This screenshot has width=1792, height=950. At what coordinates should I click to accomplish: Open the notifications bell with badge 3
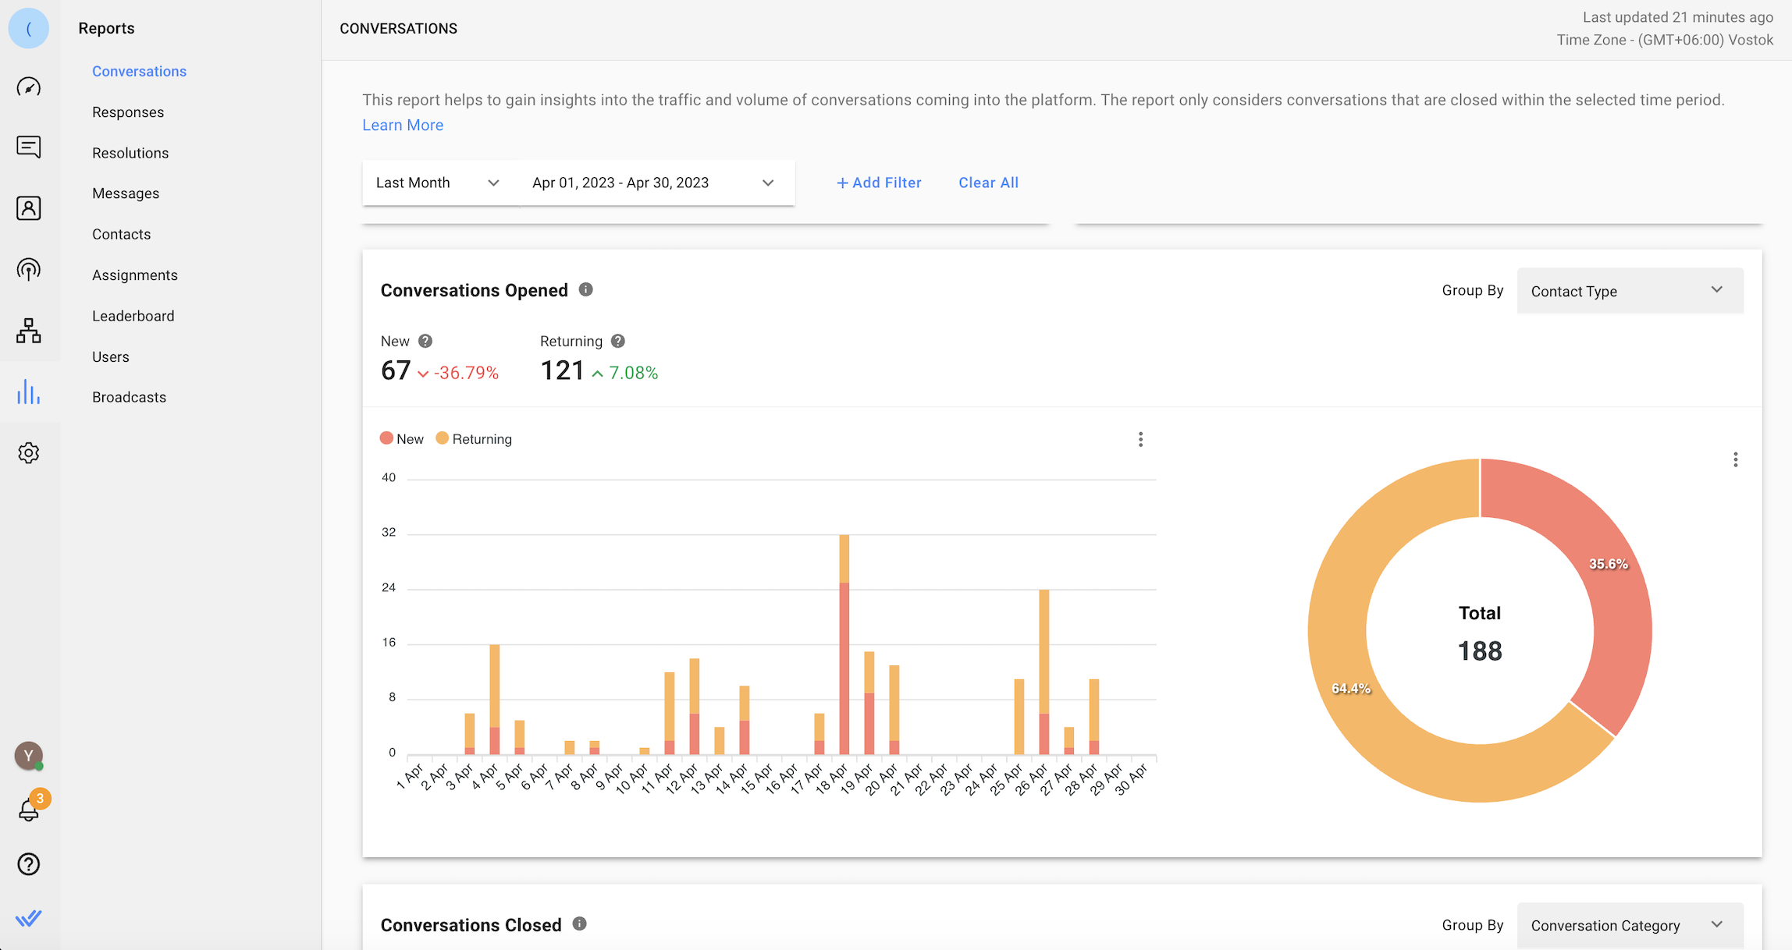tap(30, 809)
